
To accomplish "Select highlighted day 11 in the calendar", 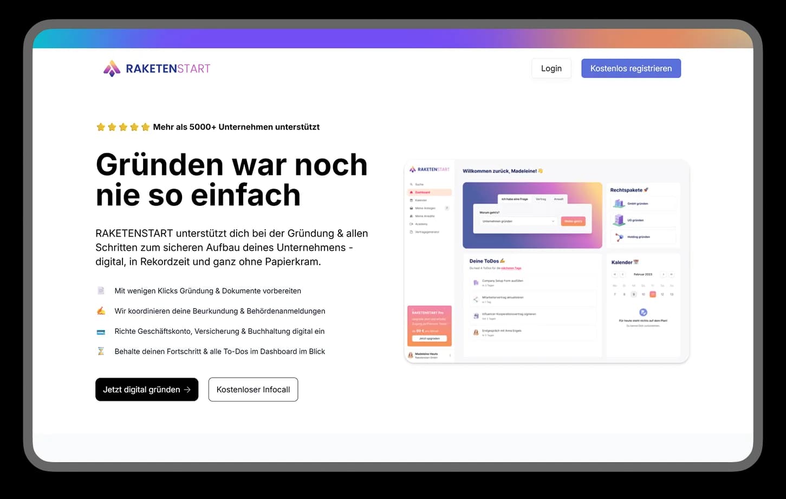I will [x=653, y=294].
